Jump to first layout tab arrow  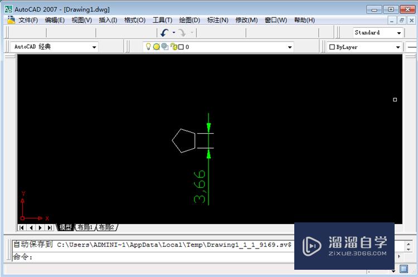click(22, 228)
